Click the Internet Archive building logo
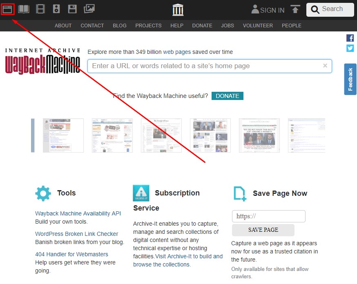 [178, 10]
